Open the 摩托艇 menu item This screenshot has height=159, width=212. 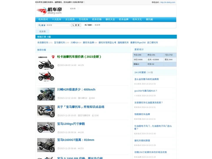point(149,19)
